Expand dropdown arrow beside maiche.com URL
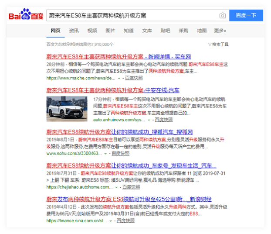This screenshot has height=234, width=271. pyautogui.click(x=119, y=78)
